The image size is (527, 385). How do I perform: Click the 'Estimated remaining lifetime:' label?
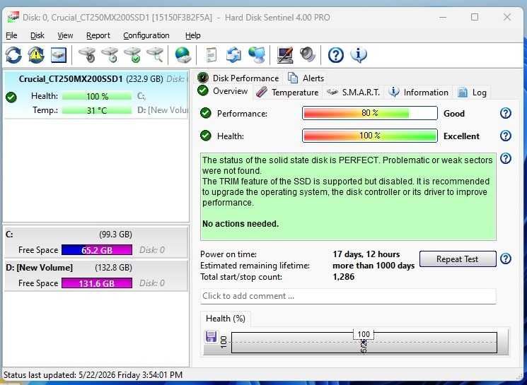255,266
